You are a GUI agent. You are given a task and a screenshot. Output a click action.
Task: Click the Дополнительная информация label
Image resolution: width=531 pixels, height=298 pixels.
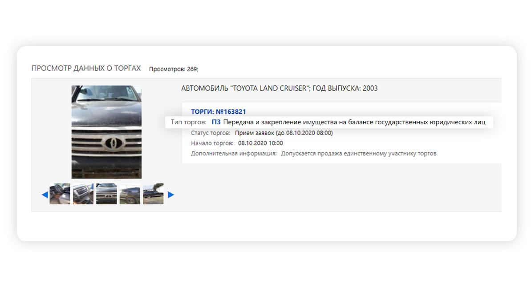pyautogui.click(x=234, y=153)
